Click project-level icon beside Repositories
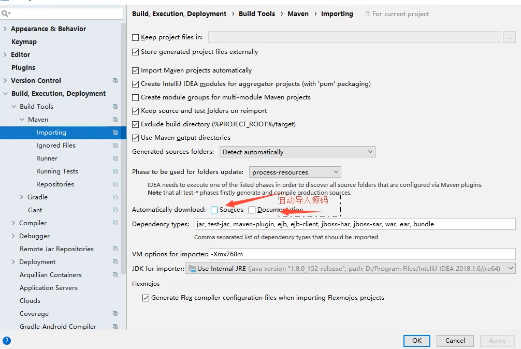Screen dimensions: 521x349 [115, 184]
